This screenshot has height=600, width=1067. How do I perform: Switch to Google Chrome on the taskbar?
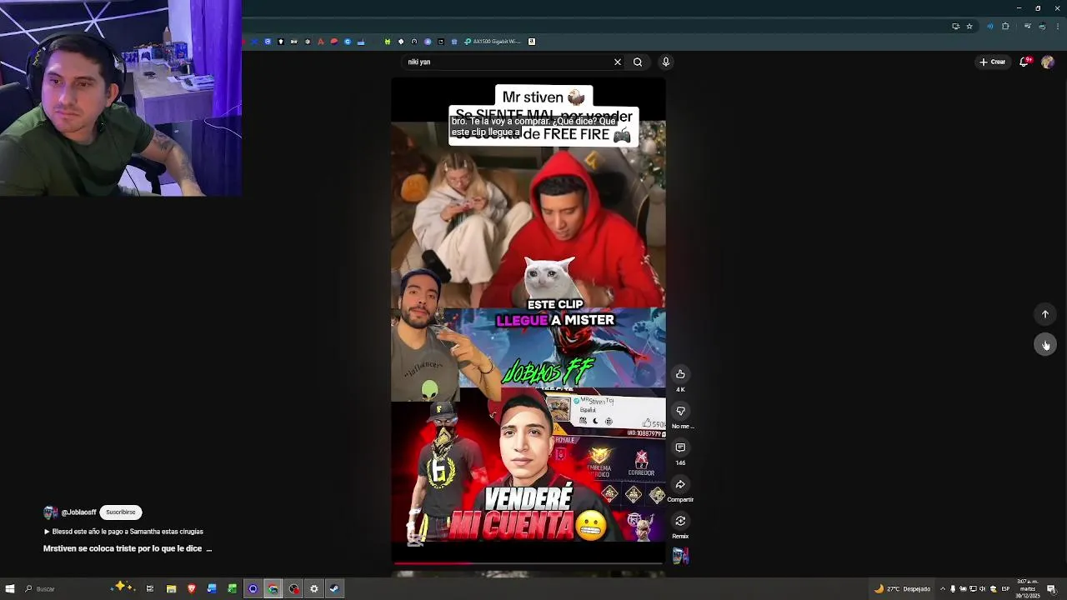(273, 589)
